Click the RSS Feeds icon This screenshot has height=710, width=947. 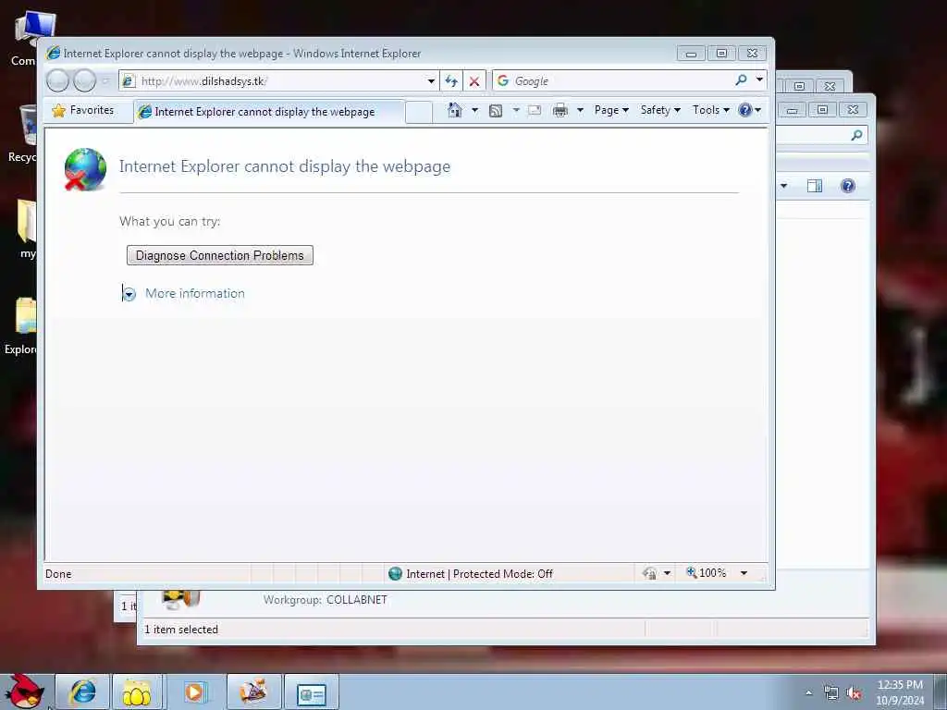click(x=496, y=111)
